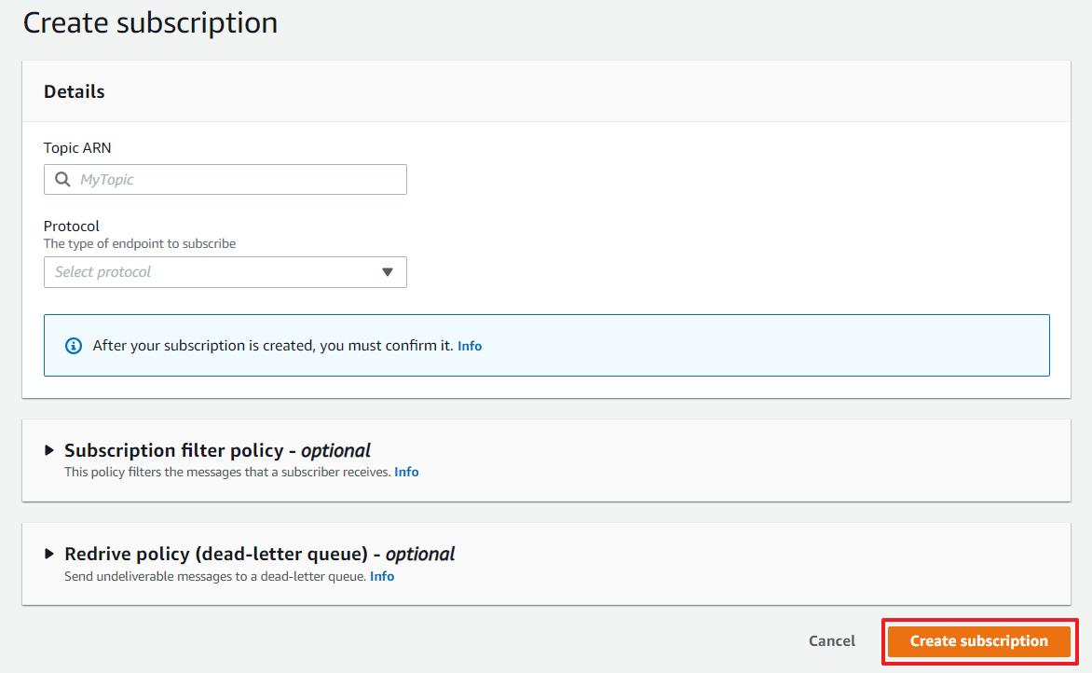Click the Subscription filter policy heading text
Viewport: 1092px width, 673px height.
click(x=217, y=450)
